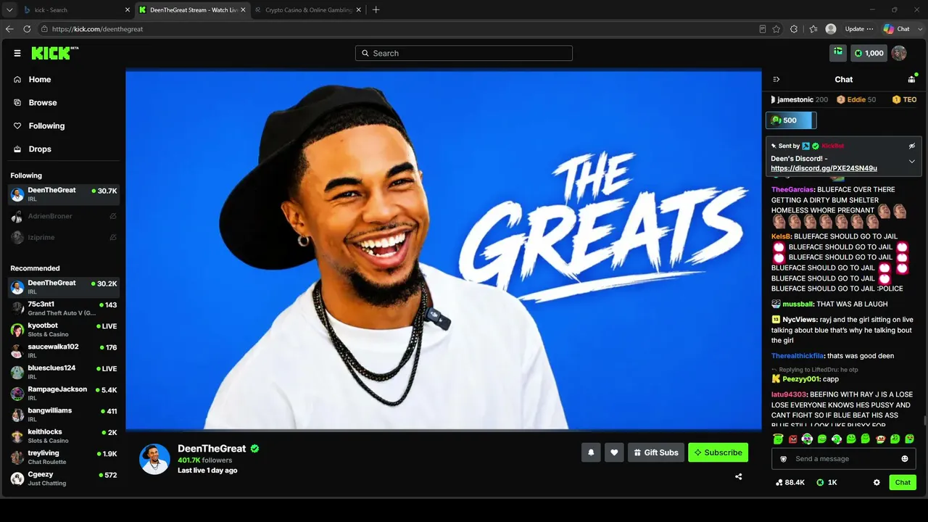Hide the pinned KickBot message
The width and height of the screenshot is (928, 522).
pyautogui.click(x=912, y=146)
